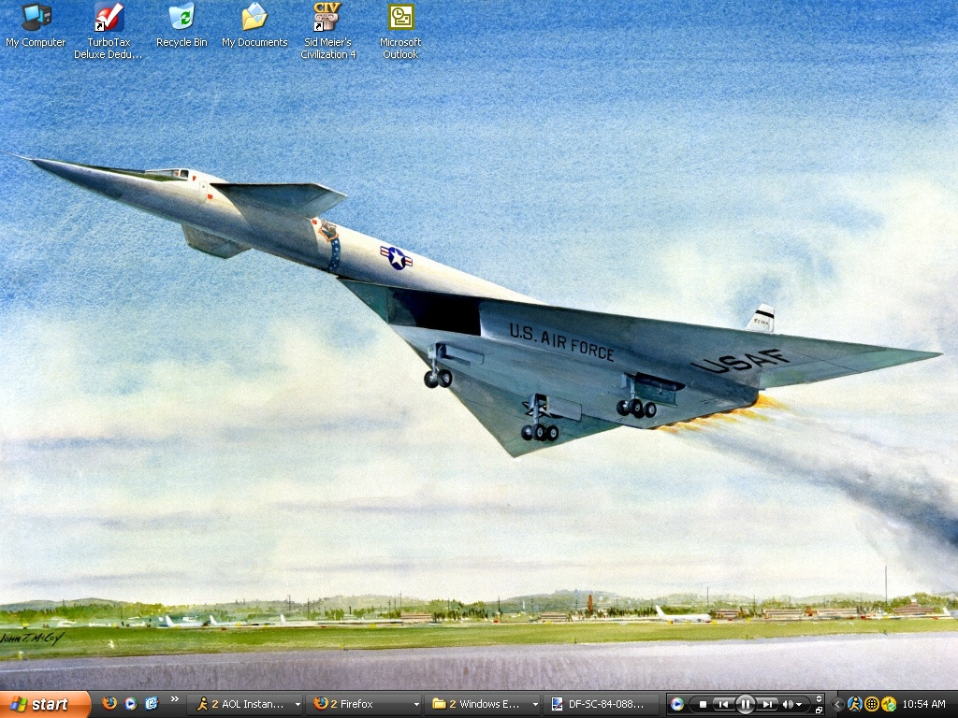Open the Windows Explorer taskbar group
Screen dimensions: 958x718
(x=483, y=704)
